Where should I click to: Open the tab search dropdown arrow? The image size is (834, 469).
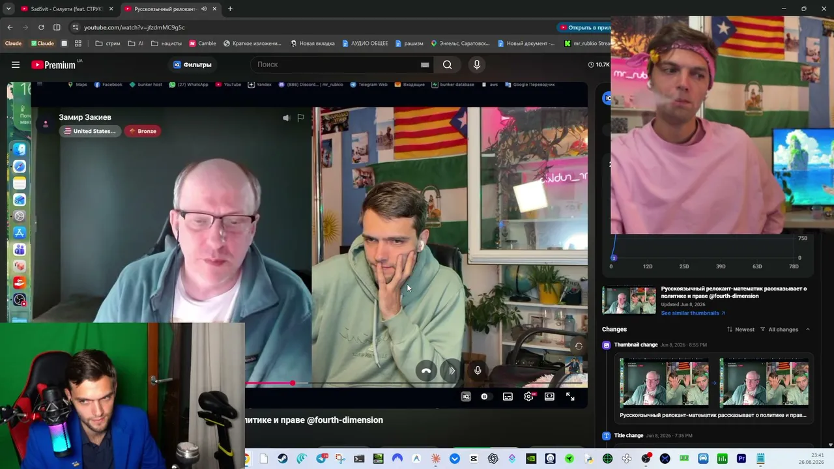[x=8, y=8]
